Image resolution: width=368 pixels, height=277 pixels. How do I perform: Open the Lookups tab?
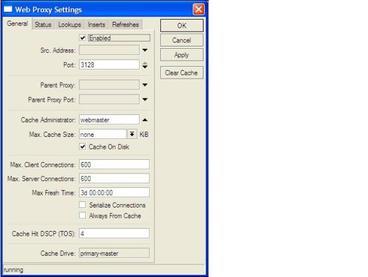pyautogui.click(x=70, y=25)
